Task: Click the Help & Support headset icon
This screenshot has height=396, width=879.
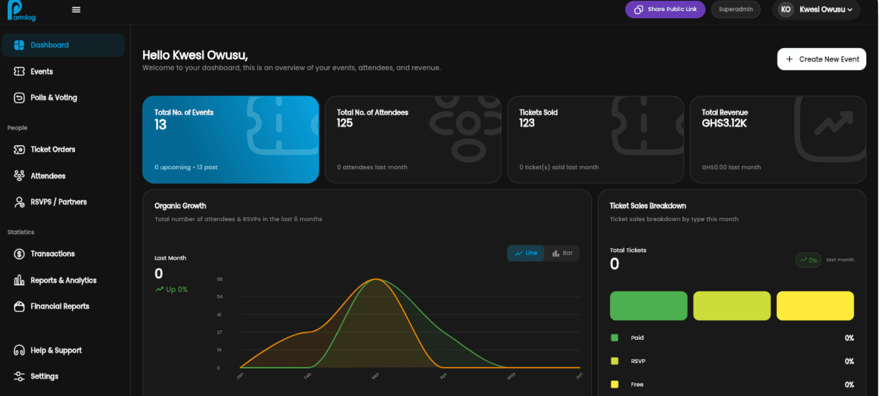Action: pyautogui.click(x=19, y=350)
